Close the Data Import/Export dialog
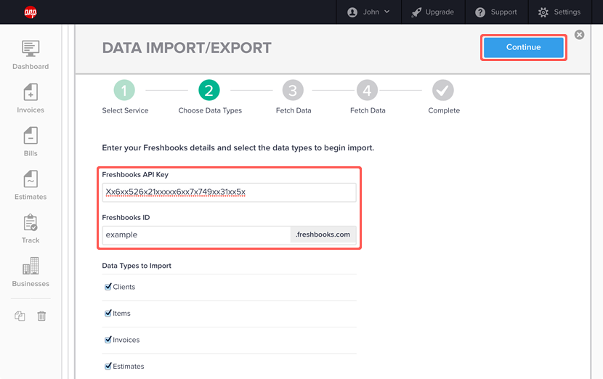The height and width of the screenshot is (379, 603). point(579,35)
